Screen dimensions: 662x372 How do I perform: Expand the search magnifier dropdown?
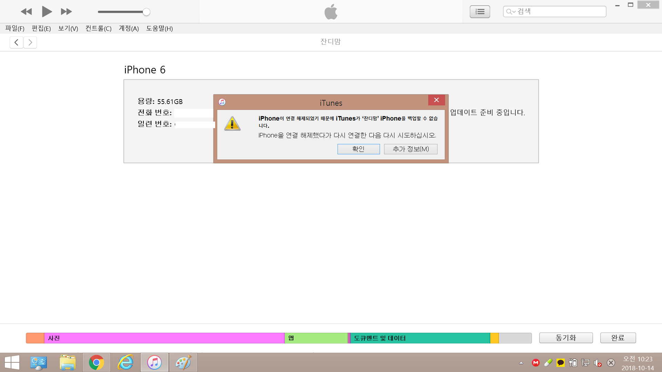510,12
